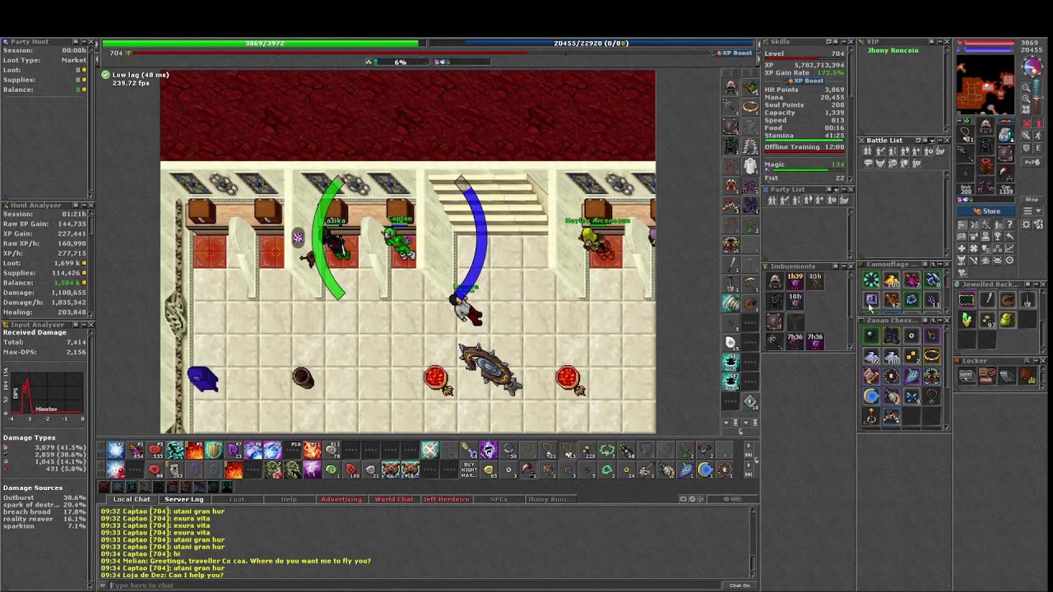Open the Party List dropdown arrow

click(836, 190)
